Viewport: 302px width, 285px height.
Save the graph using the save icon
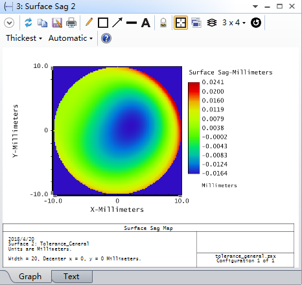(57, 23)
